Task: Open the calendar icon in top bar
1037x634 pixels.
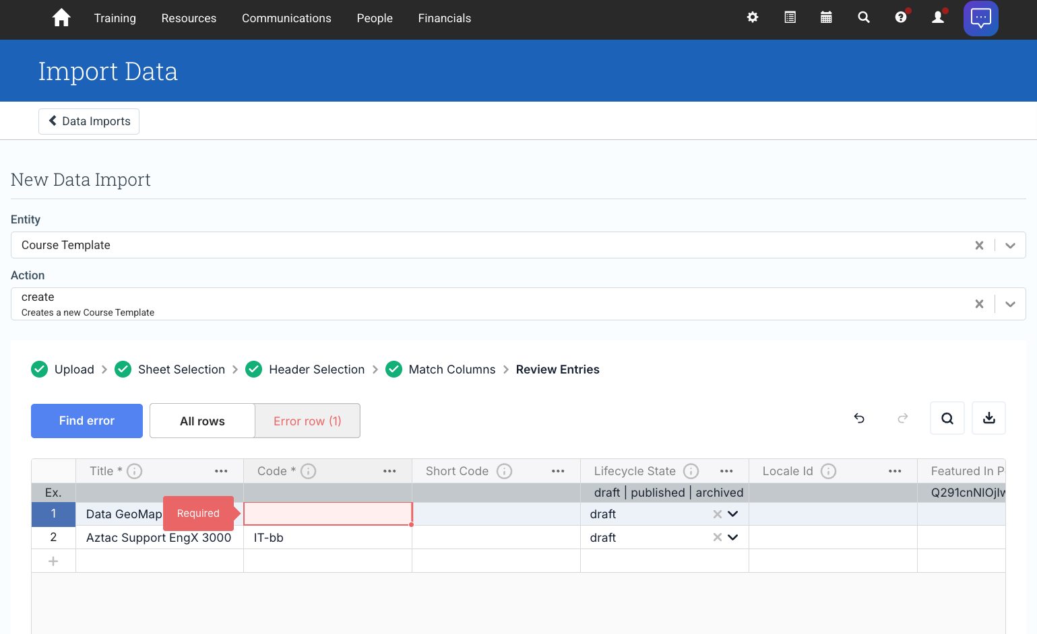Action: pyautogui.click(x=826, y=17)
